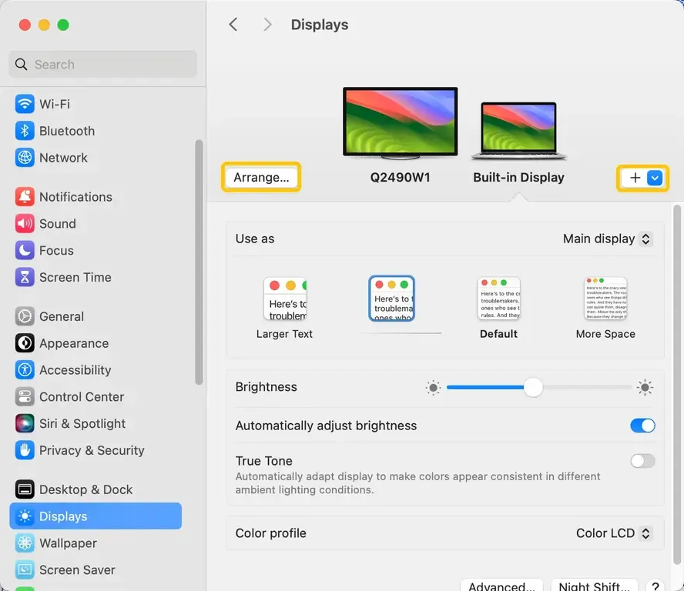Click the Wi-Fi sidebar icon

pos(25,104)
